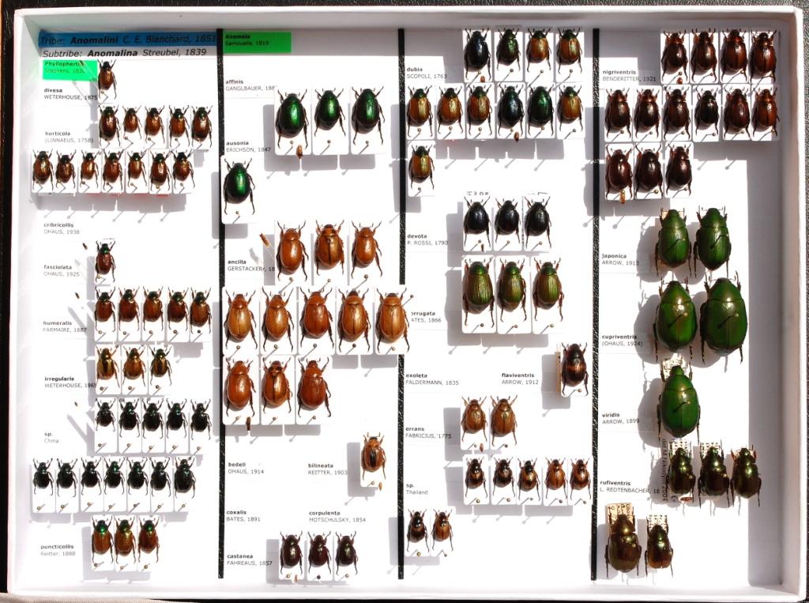Click the blue Tribe Anomalini header label
Viewport: 809px width, 603px height.
pos(127,38)
